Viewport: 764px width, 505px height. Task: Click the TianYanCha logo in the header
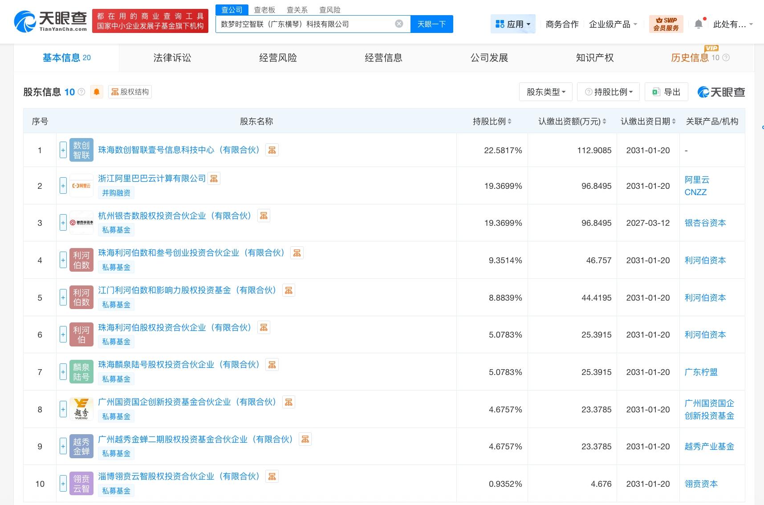pos(51,21)
